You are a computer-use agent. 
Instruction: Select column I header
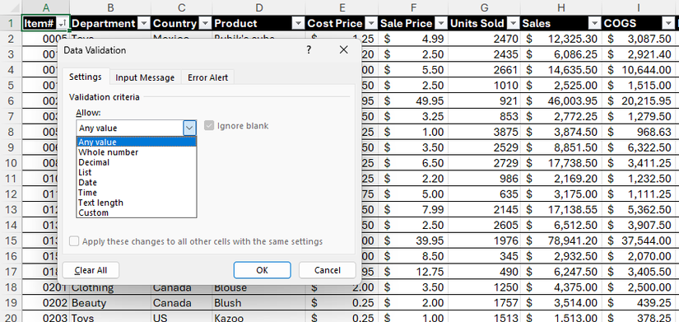[x=639, y=7]
